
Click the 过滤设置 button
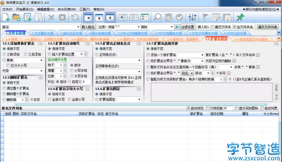pyautogui.click(x=187, y=27)
